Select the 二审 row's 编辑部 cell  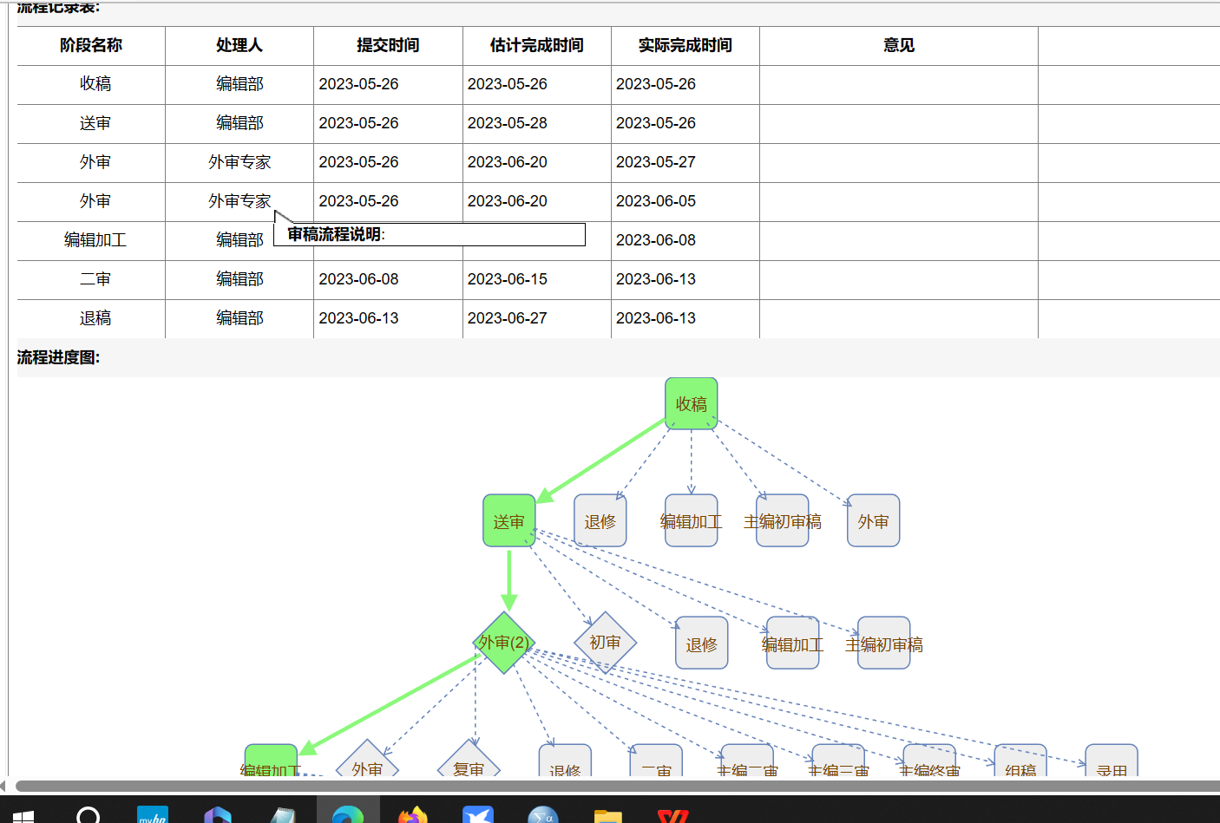tap(239, 279)
